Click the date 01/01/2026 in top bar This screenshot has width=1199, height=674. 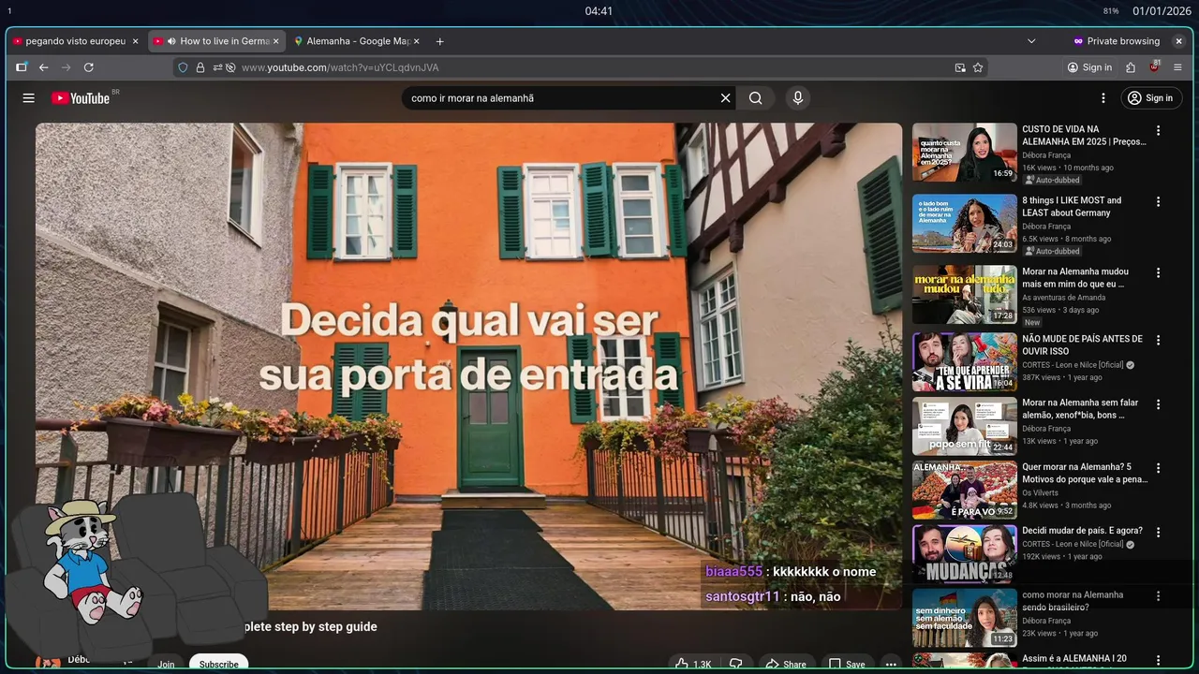[x=1162, y=11]
